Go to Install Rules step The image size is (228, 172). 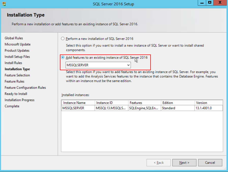pos(13,63)
